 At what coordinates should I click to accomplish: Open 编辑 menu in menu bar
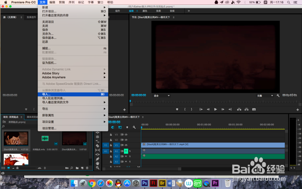coord(52,2)
